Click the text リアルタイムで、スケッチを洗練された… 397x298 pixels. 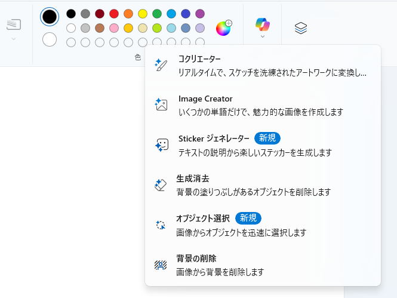pos(272,73)
